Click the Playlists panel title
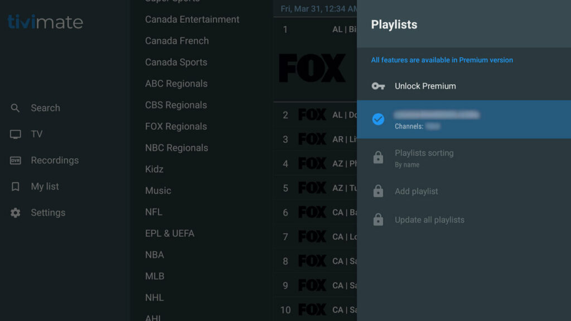Image resolution: width=571 pixels, height=321 pixels. tap(394, 25)
